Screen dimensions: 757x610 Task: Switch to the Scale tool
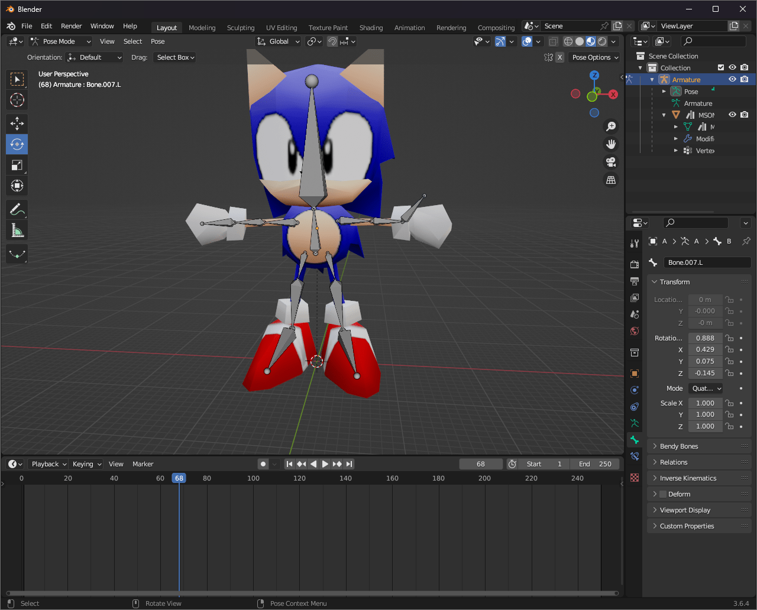point(17,165)
